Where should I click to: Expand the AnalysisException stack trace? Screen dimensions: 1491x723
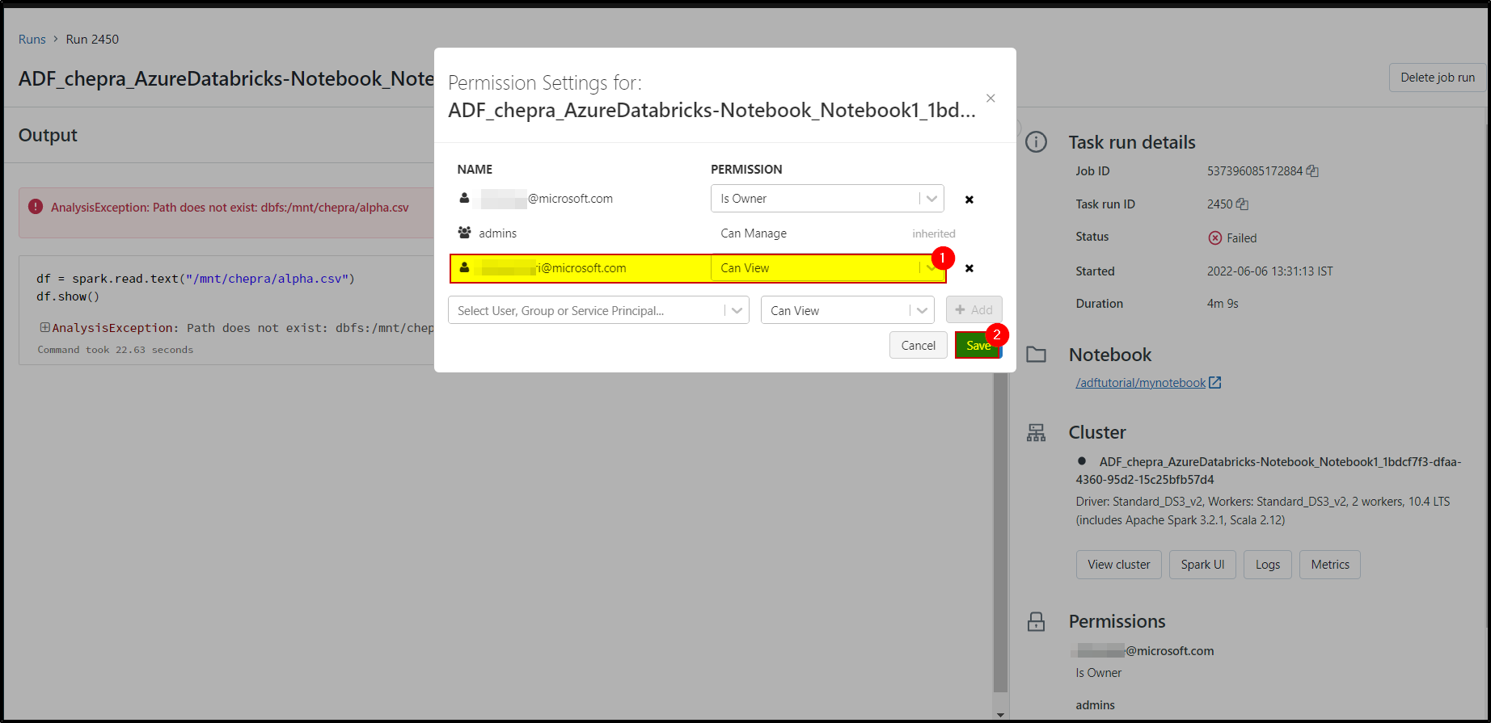44,327
